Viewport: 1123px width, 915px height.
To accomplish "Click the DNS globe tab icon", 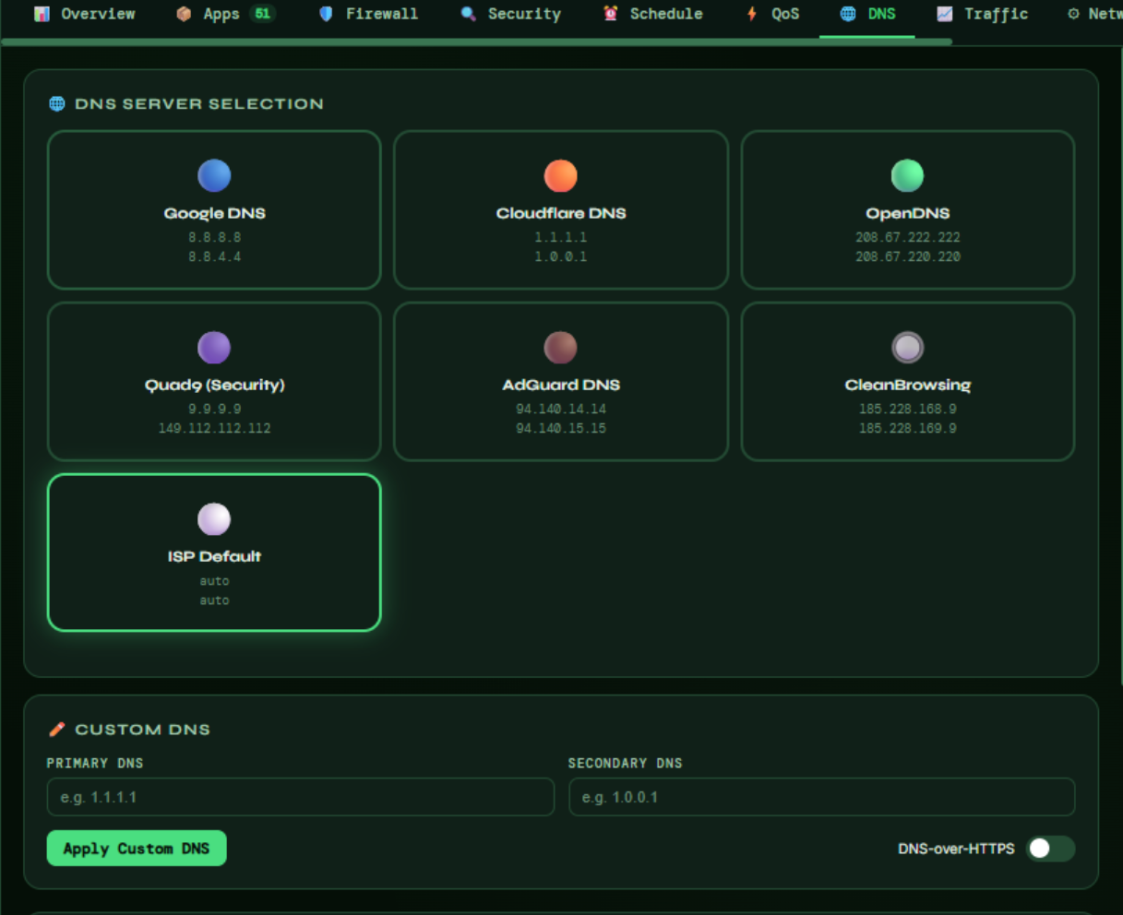I will click(x=848, y=14).
